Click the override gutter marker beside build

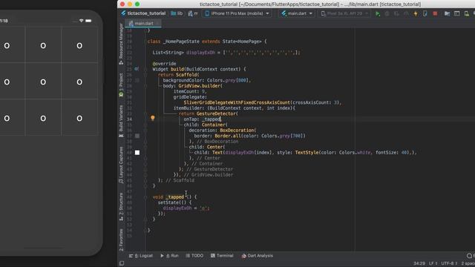click(x=137, y=69)
